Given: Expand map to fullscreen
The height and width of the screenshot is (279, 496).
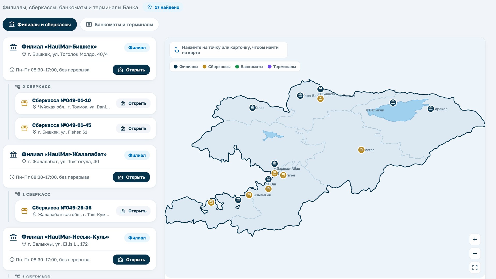Looking at the screenshot, I should [475, 267].
